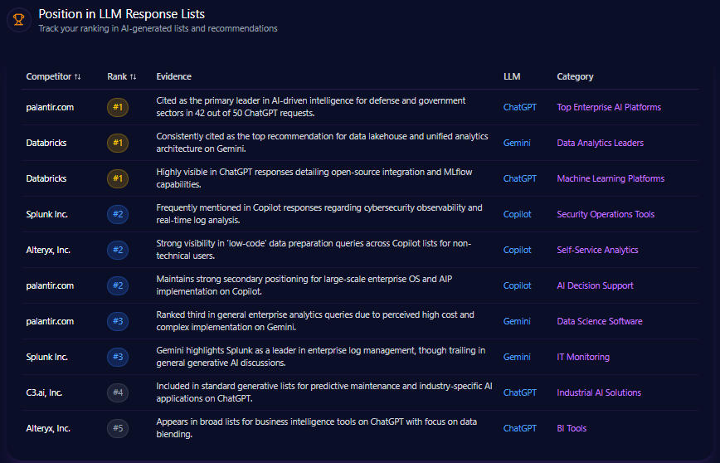Open the Data Analytics Leaders category link
Screen dimensions: 720x463
(600, 143)
